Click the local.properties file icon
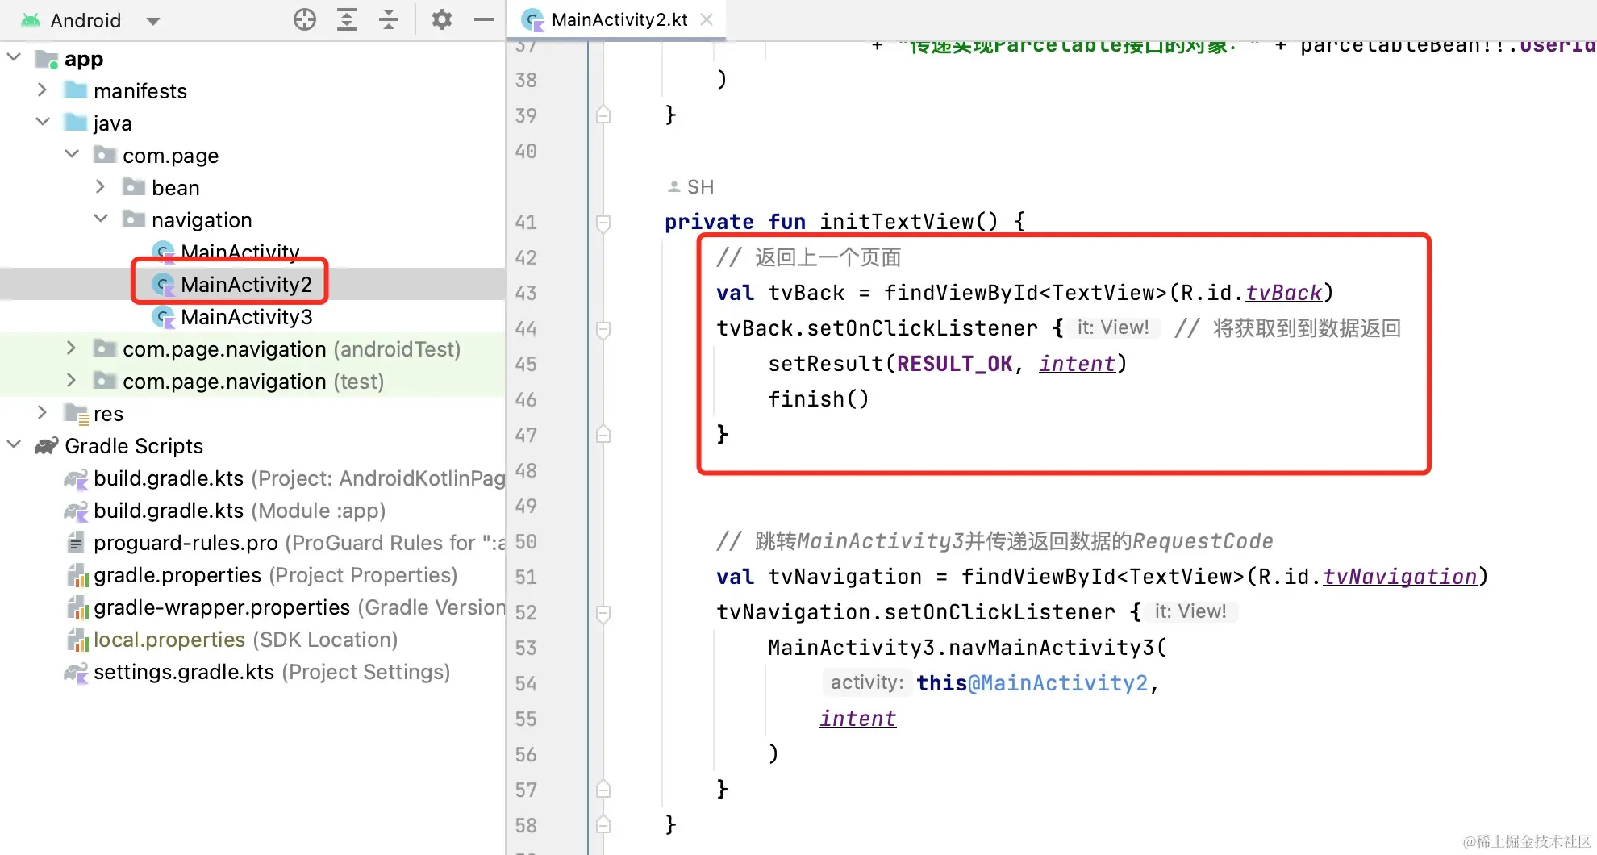This screenshot has height=855, width=1597. (x=77, y=640)
